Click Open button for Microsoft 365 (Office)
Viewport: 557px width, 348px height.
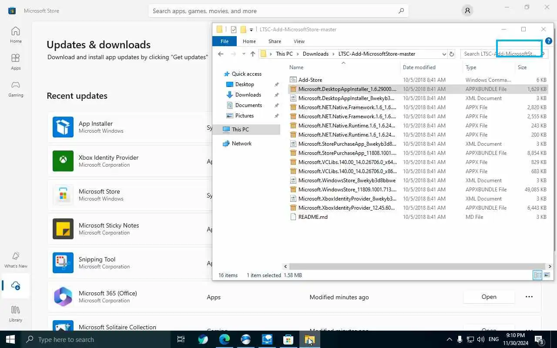tap(489, 297)
